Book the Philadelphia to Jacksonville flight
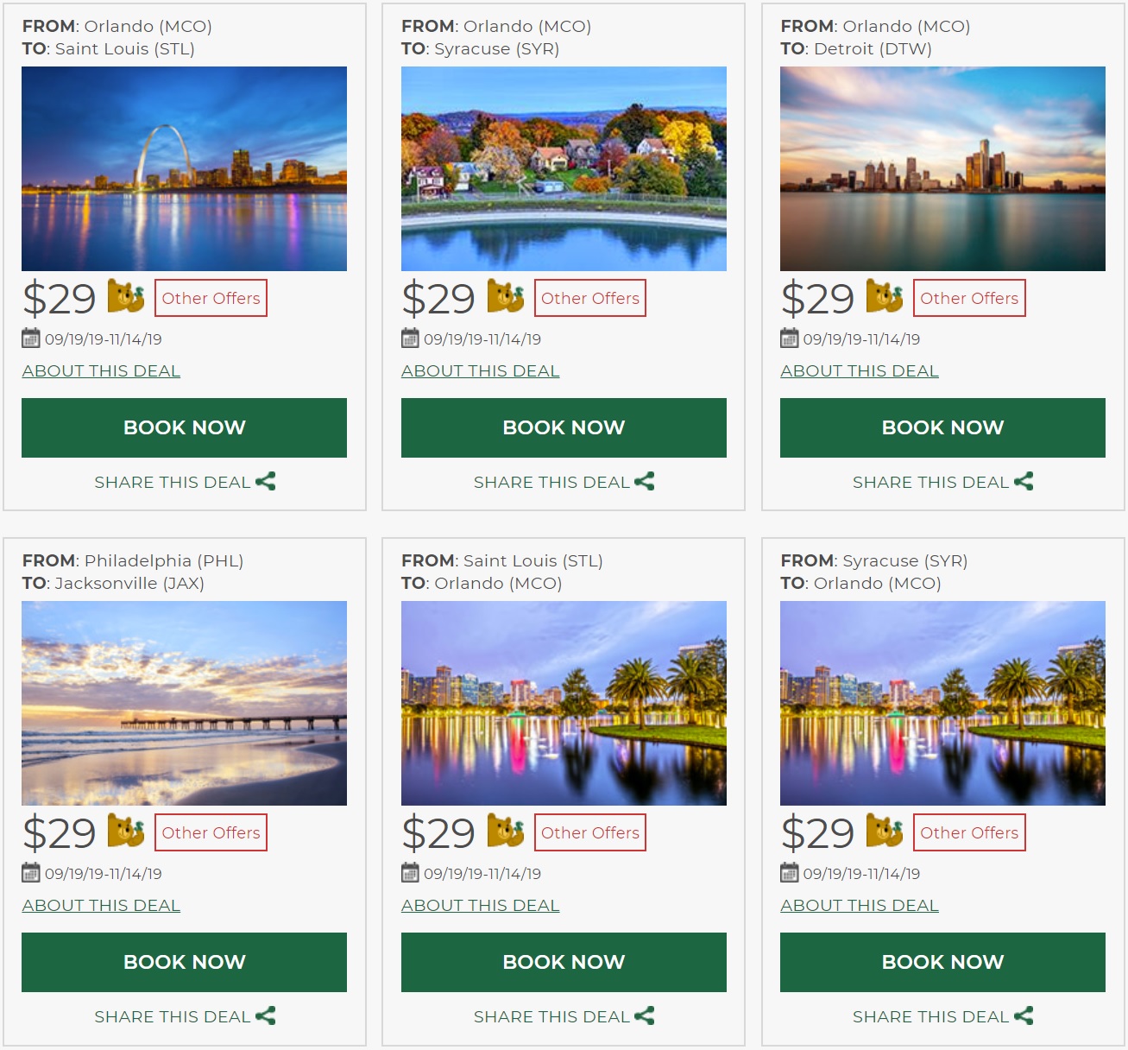Viewport: 1128px width, 1050px height. click(x=184, y=962)
